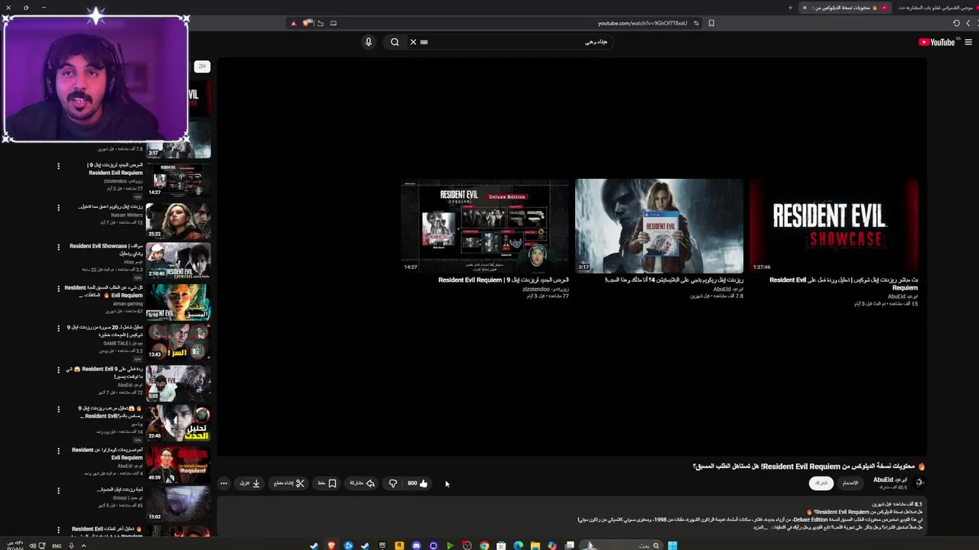Expand the description with the more link

[x=759, y=527]
